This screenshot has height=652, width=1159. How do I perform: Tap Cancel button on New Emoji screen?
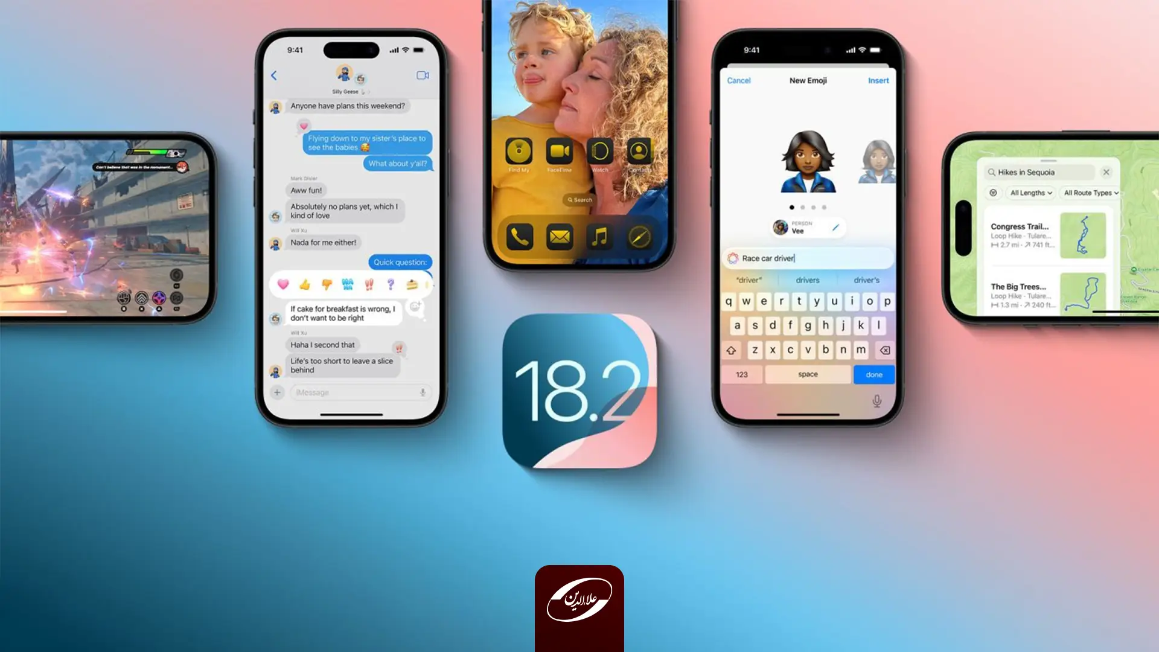738,80
